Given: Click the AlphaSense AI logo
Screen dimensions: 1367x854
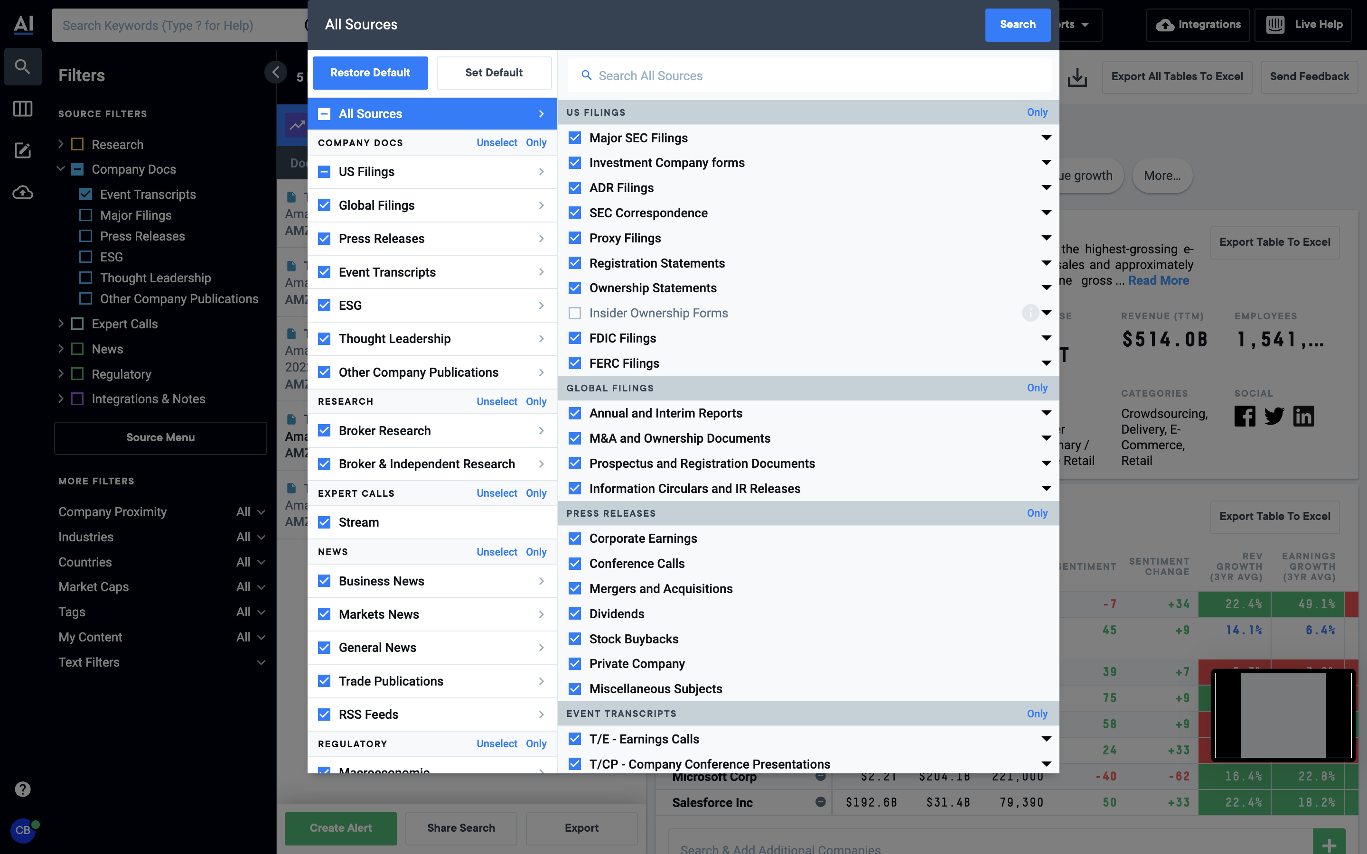Looking at the screenshot, I should point(23,24).
